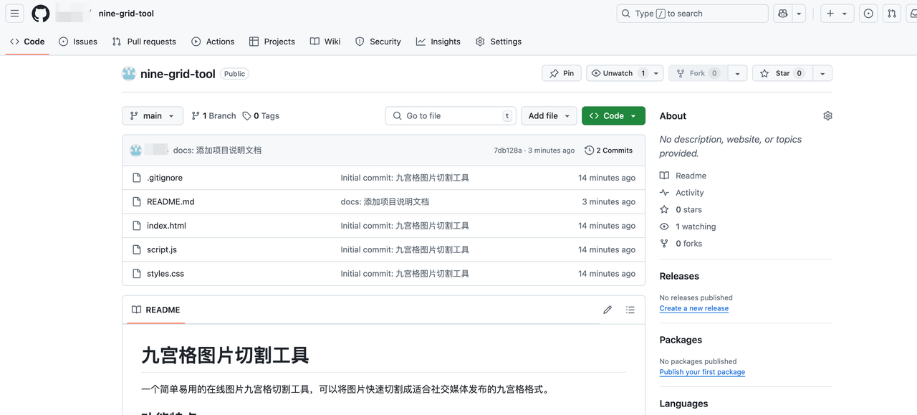
Task: Switch to the Pull requests tab
Action: 144,42
